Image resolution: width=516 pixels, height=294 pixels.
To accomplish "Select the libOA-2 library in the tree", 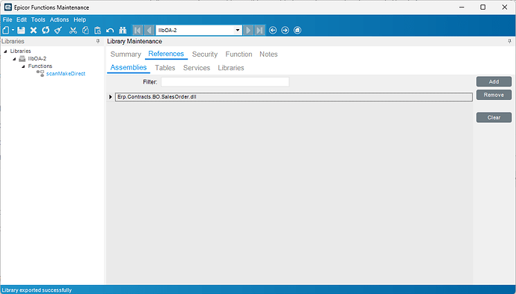I will tap(37, 59).
